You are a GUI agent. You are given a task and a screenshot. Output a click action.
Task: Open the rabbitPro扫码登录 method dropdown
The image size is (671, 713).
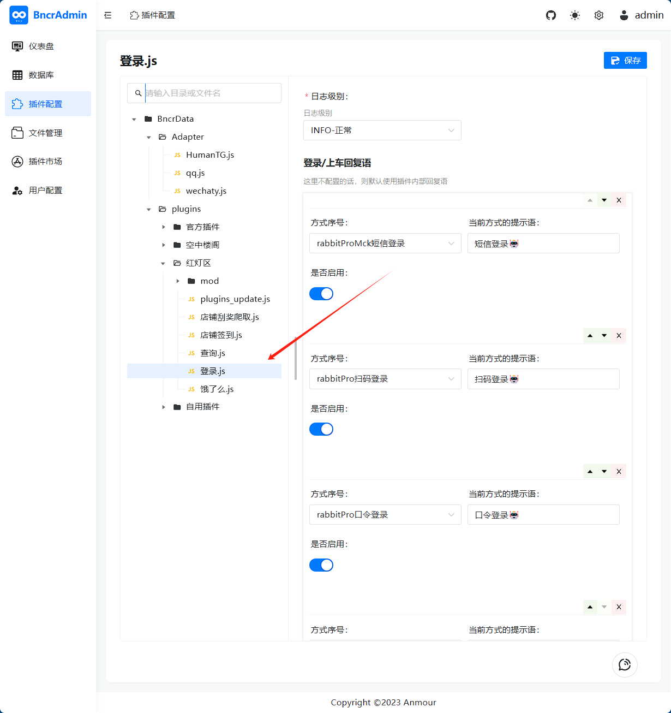(x=385, y=379)
